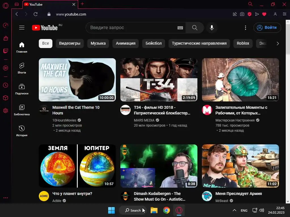Viewport: 290px width, 217px height.
Task: Open volume control in system tray
Action: pos(261,210)
